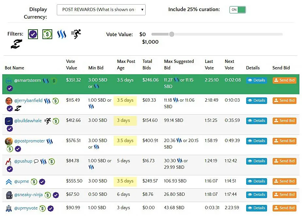Click the verified badge beside @upme
Viewport: 302px width, 216px height.
pyautogui.click(x=42, y=181)
